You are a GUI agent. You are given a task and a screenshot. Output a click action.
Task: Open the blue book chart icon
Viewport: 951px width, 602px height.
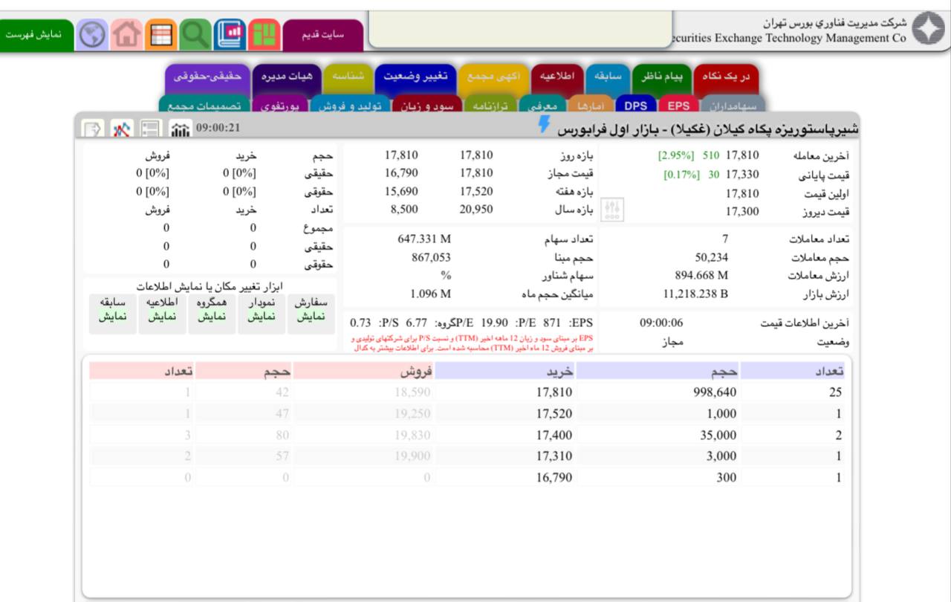pos(230,35)
